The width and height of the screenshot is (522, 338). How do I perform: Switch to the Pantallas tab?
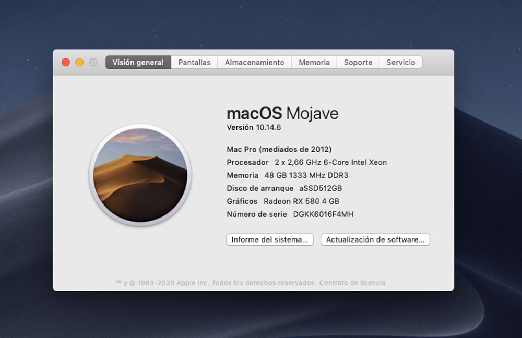tap(194, 63)
